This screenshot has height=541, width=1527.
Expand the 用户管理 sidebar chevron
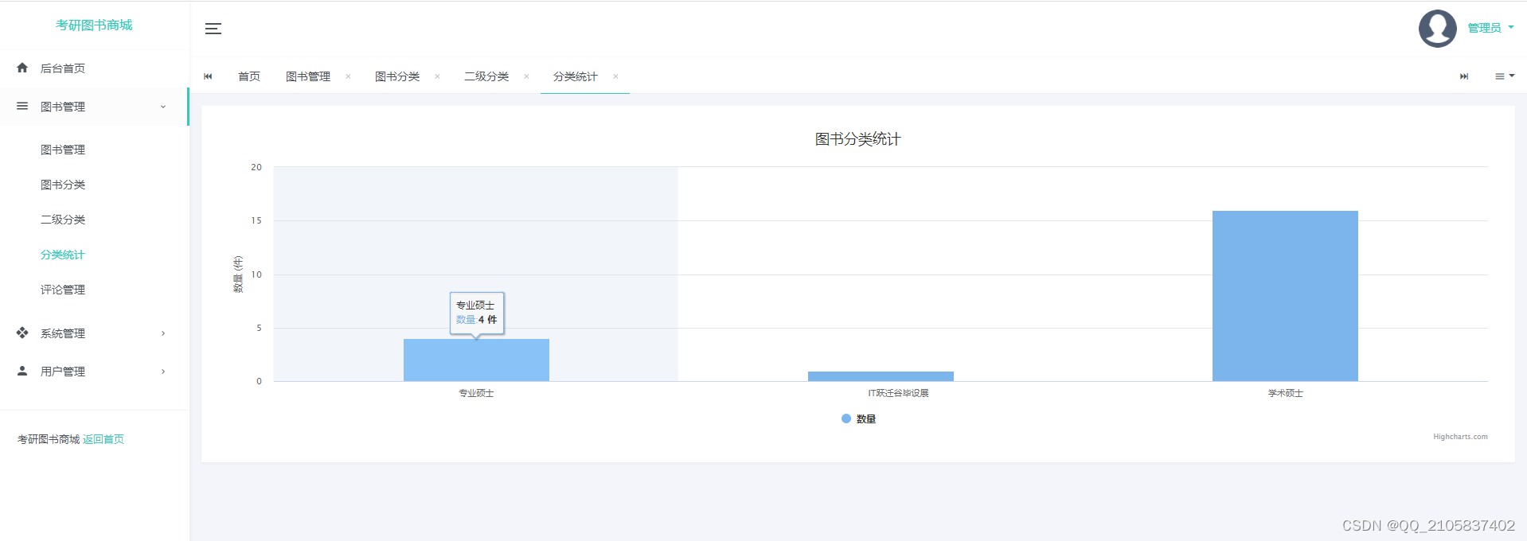[x=163, y=372]
